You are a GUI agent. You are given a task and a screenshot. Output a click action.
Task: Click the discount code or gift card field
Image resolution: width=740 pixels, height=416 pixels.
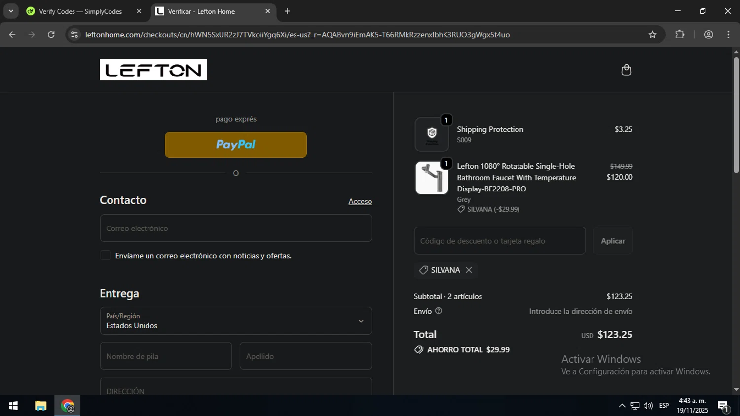click(x=500, y=241)
